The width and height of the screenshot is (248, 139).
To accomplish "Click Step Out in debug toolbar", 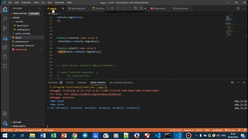I will click(x=129, y=8).
